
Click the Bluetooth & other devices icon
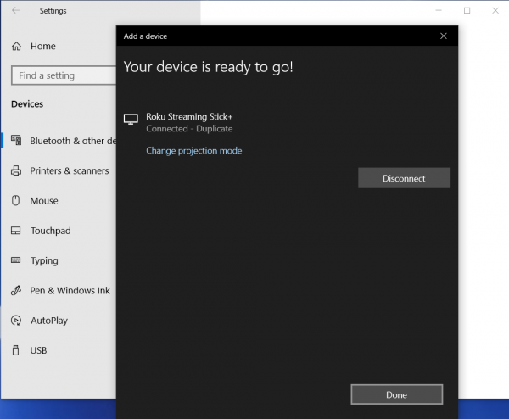16,140
